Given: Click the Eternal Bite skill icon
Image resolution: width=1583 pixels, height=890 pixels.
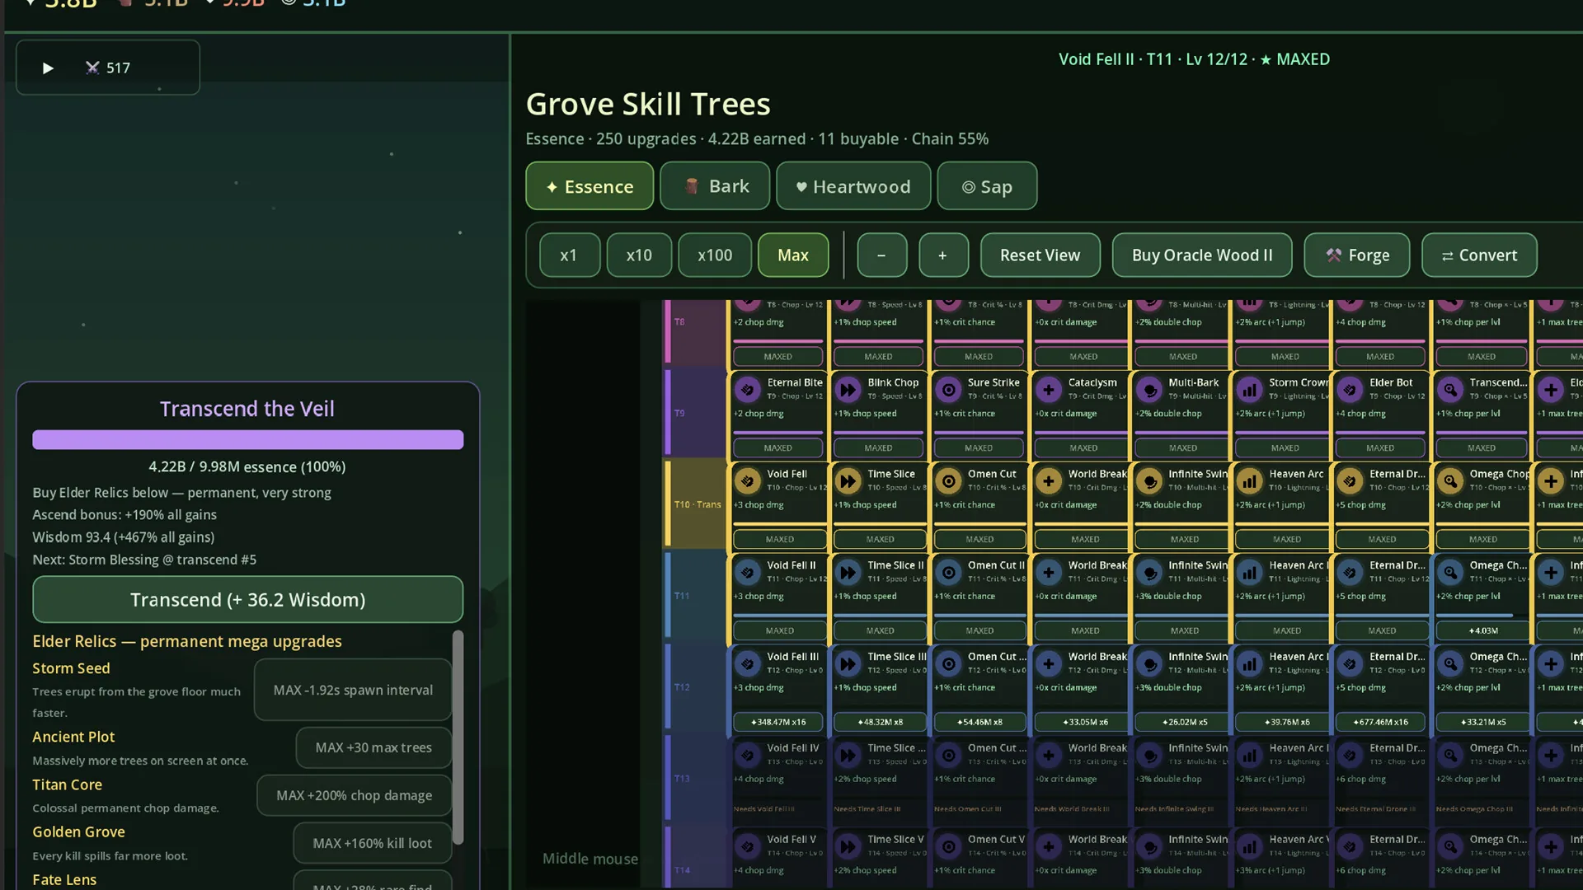Looking at the screenshot, I should point(748,389).
